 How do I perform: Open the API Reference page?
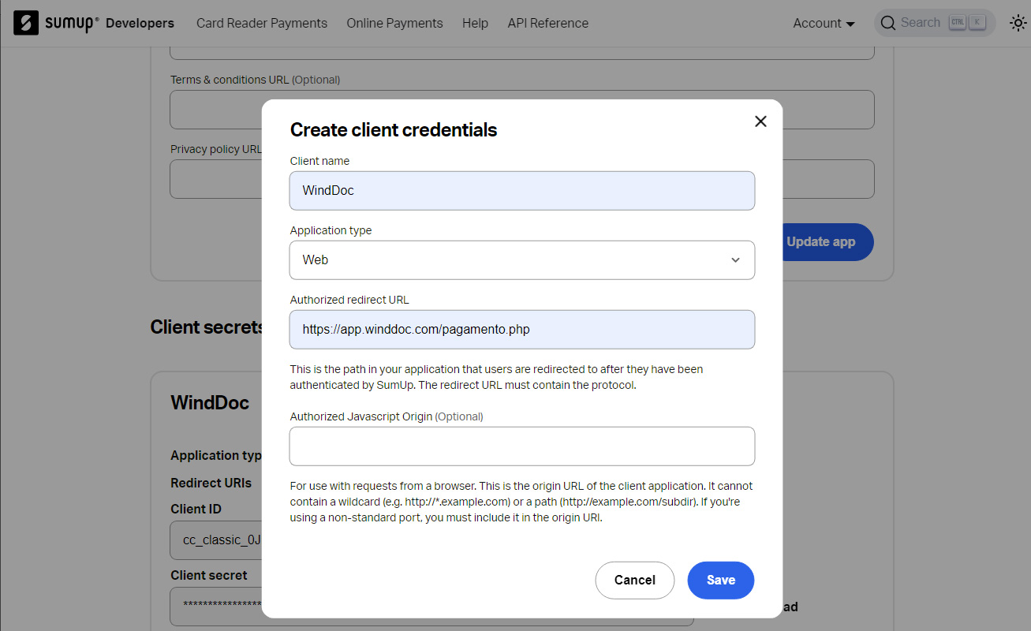[x=548, y=23]
